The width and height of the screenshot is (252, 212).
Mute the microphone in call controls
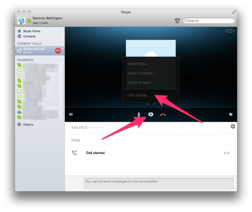(x=139, y=115)
